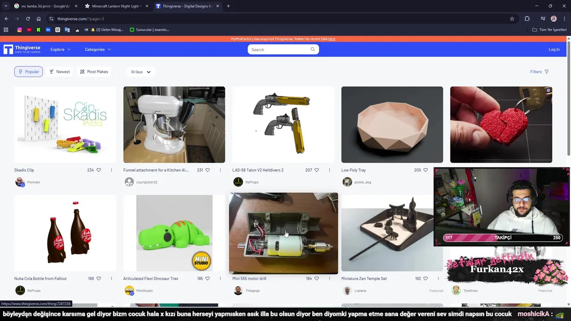Open three-dot menu for Nuka Cola Bottle
Screen dimensions: 571x321
pos(112,278)
